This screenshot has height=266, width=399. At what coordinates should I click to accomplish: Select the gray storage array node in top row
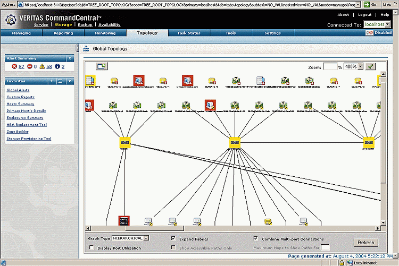260,81
